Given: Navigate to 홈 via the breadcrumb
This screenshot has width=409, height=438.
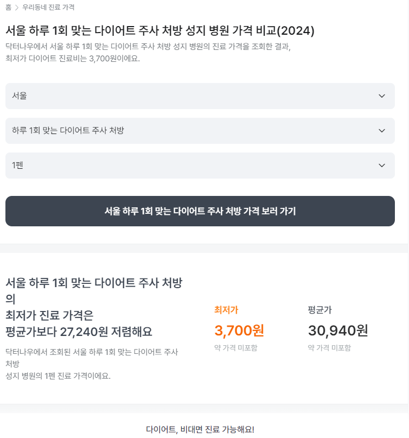Looking at the screenshot, I should click(8, 7).
